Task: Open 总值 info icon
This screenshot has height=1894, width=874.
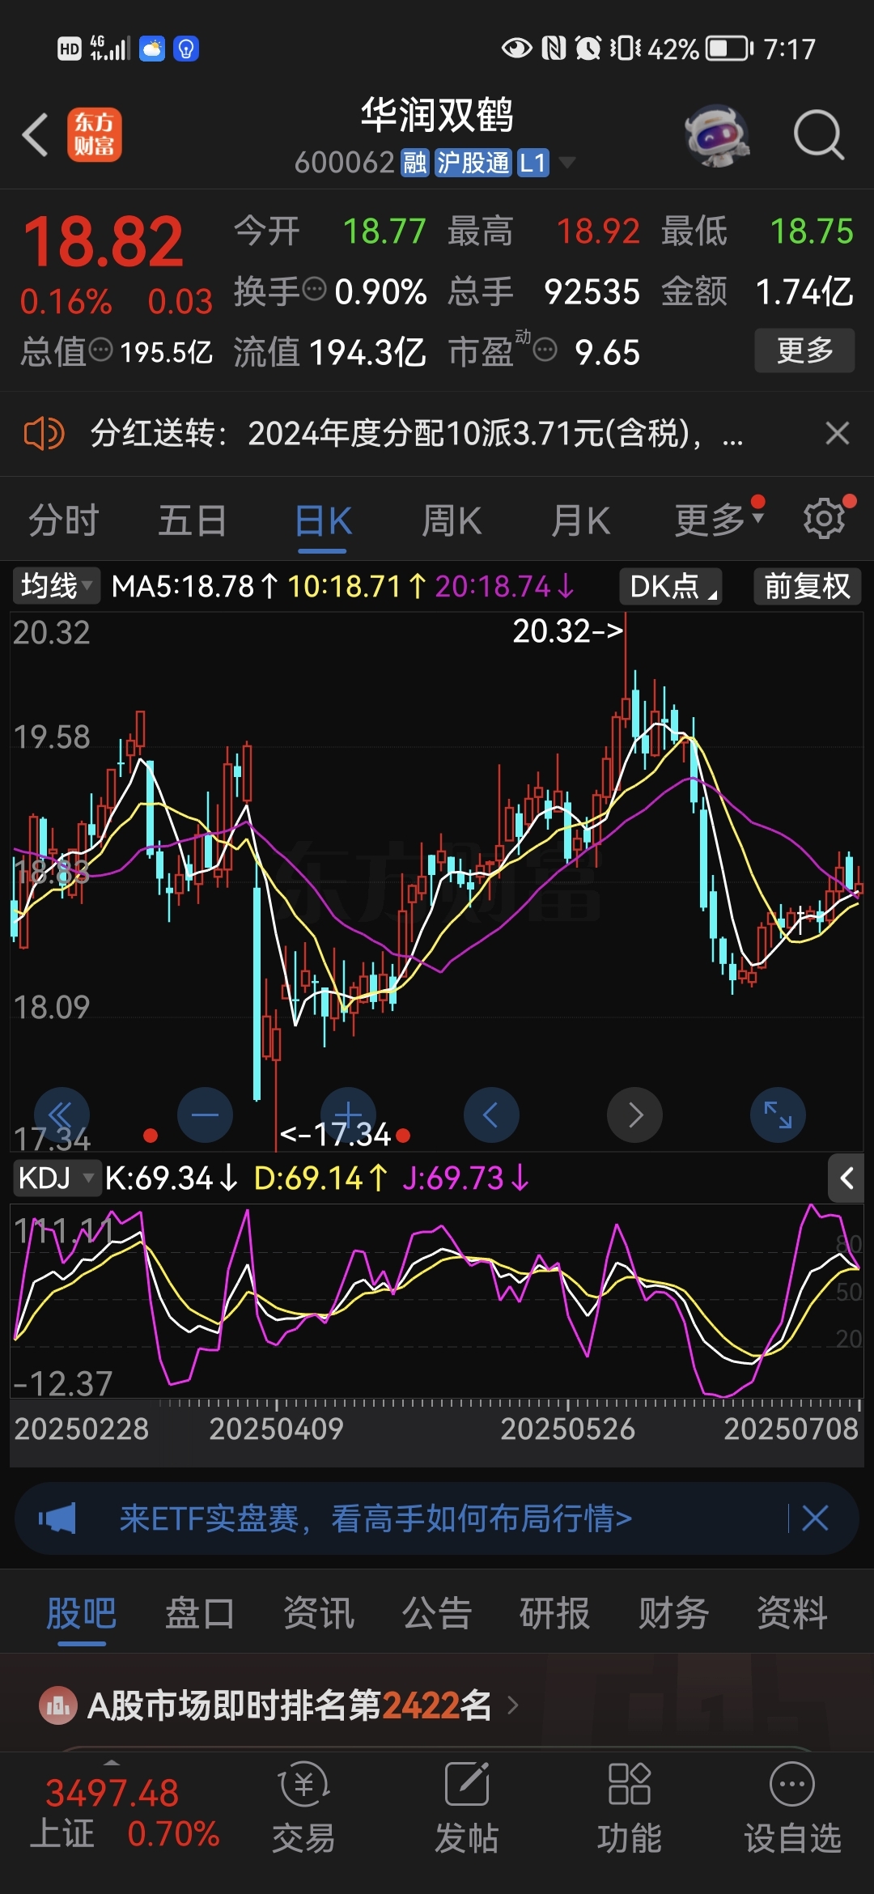Action: pos(100,350)
